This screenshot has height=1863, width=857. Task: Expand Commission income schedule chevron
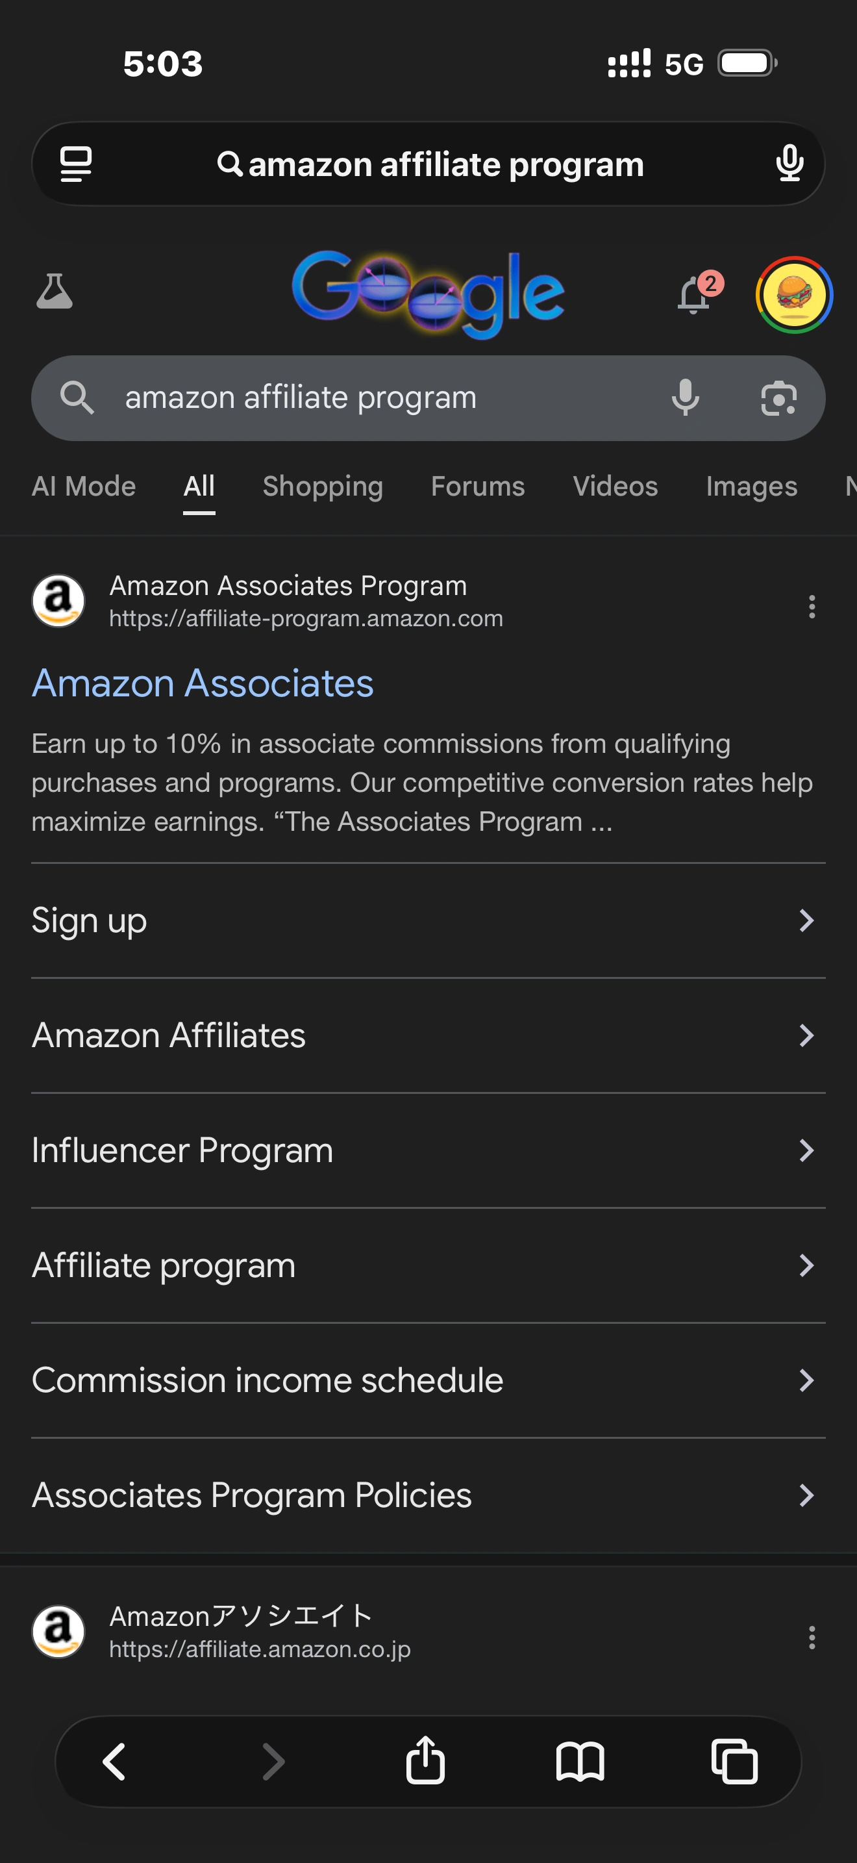[806, 1380]
